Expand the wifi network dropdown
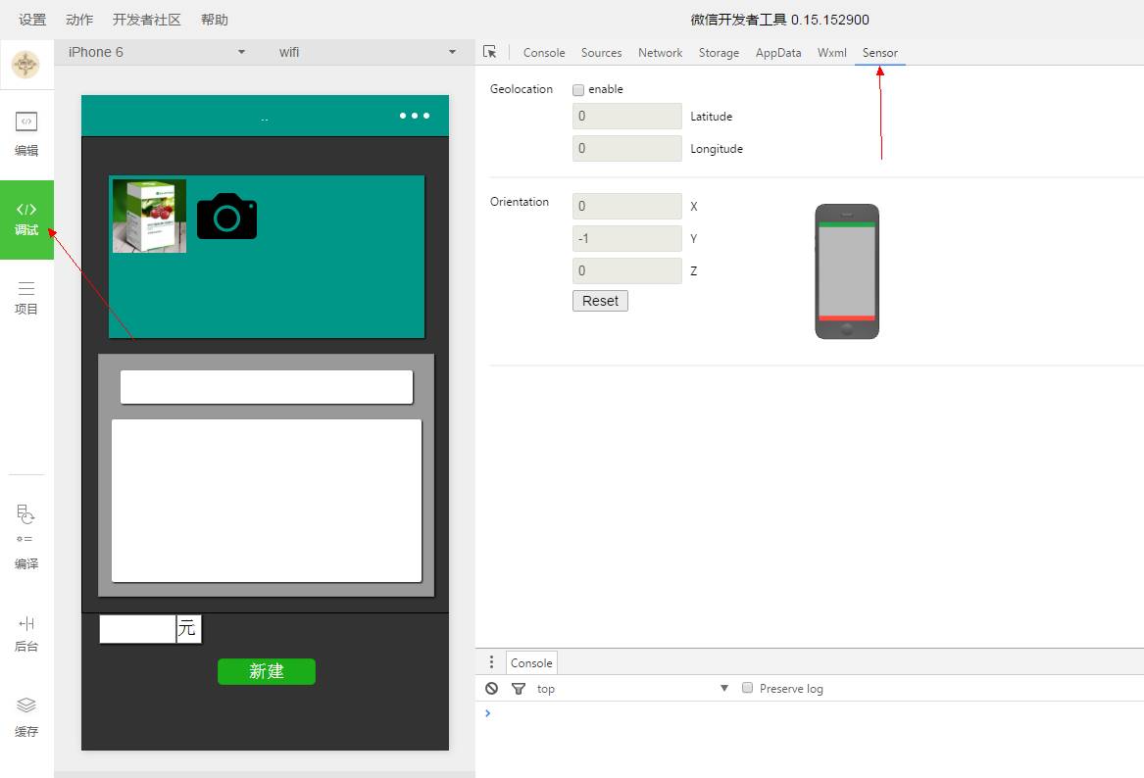Viewport: 1144px width, 778px height. 367,52
